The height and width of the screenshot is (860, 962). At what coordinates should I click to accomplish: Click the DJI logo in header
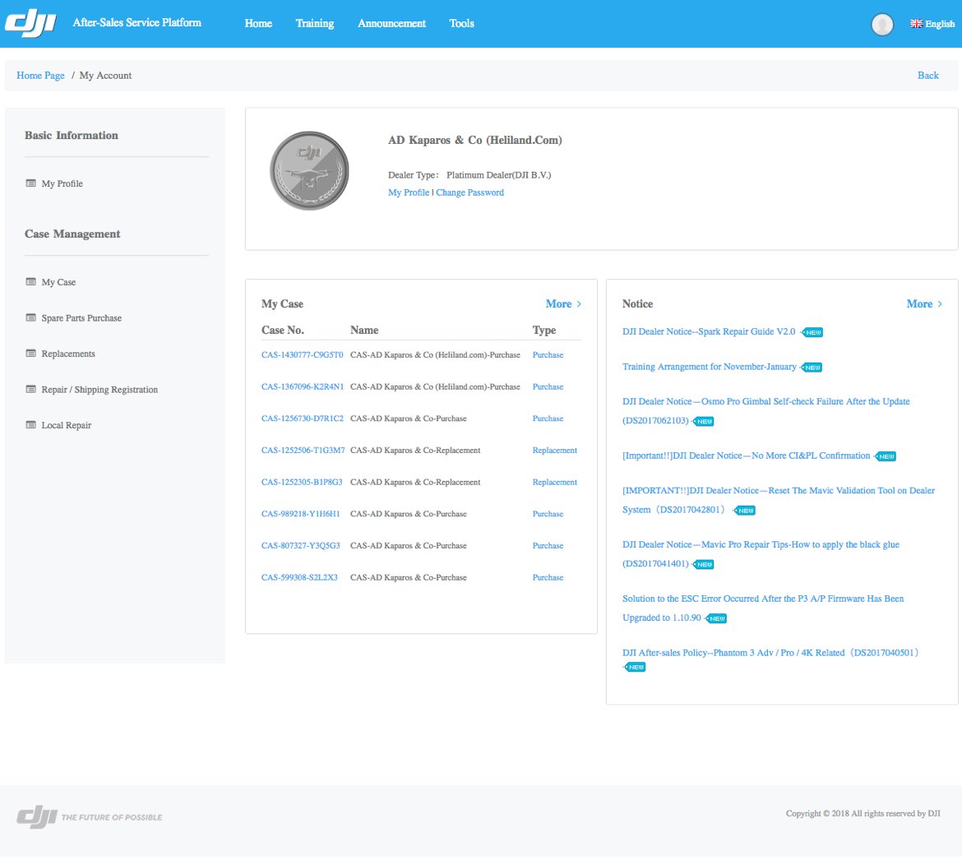coord(30,23)
